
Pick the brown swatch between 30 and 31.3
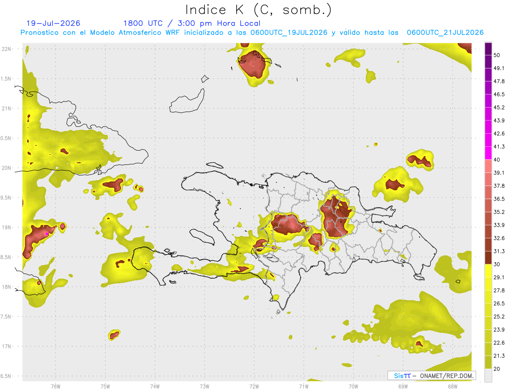[488, 258]
